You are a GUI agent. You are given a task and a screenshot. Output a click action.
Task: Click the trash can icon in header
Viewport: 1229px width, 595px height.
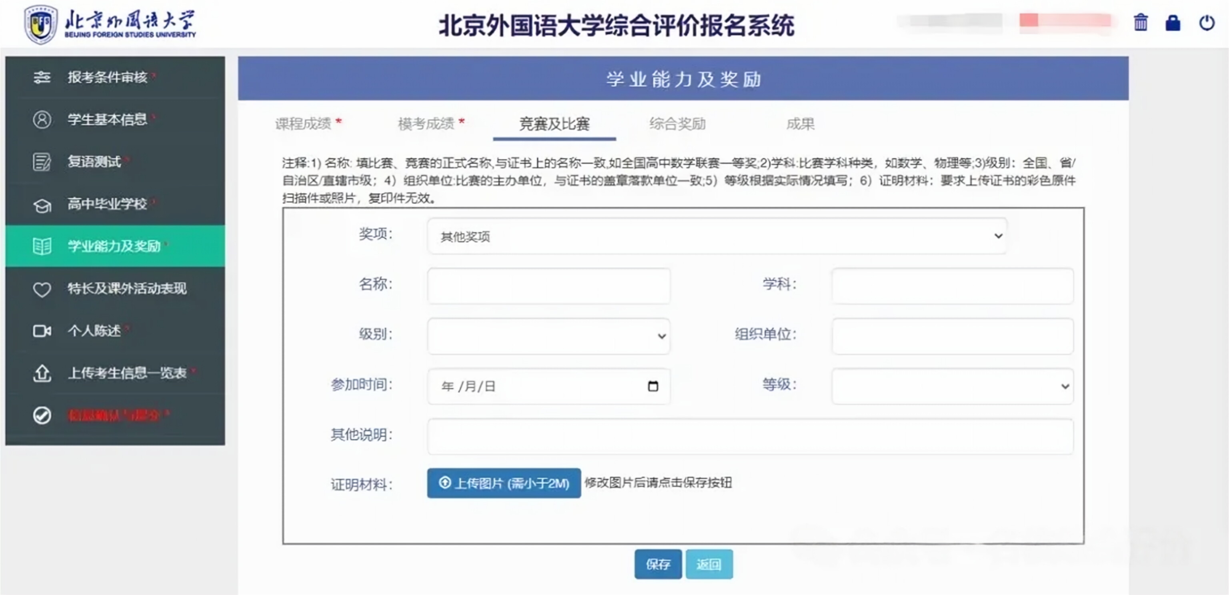1141,23
